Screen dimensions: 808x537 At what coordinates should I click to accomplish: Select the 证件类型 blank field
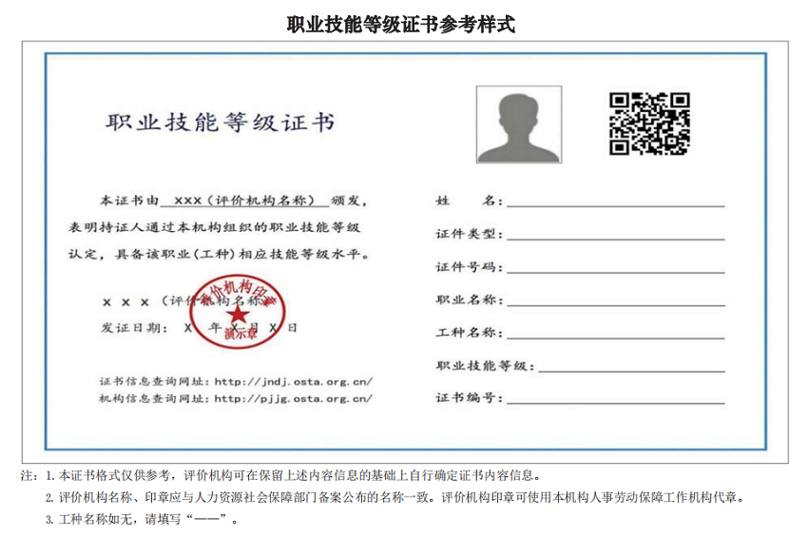tap(615, 235)
